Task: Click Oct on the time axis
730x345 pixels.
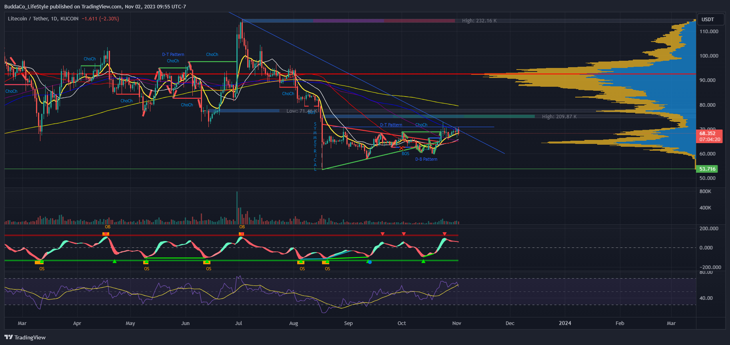Action: [x=402, y=323]
